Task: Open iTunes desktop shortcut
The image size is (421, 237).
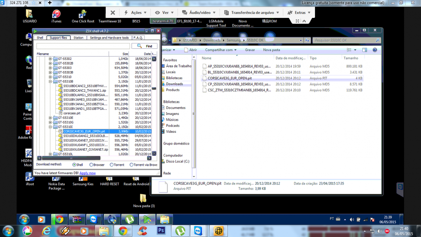Action: coord(56,16)
